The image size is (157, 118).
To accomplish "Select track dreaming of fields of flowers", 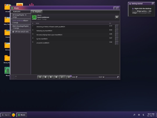I will pyautogui.click(x=73, y=27).
